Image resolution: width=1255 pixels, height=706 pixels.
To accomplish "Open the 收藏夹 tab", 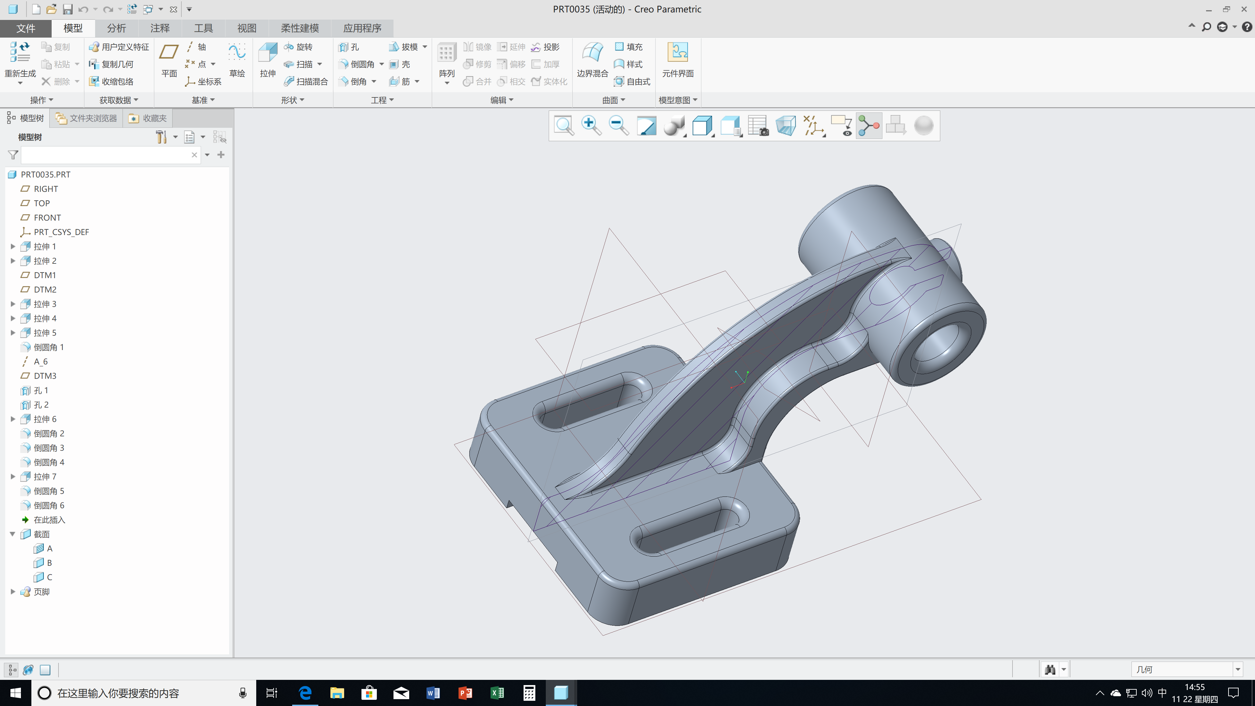I will [x=148, y=118].
